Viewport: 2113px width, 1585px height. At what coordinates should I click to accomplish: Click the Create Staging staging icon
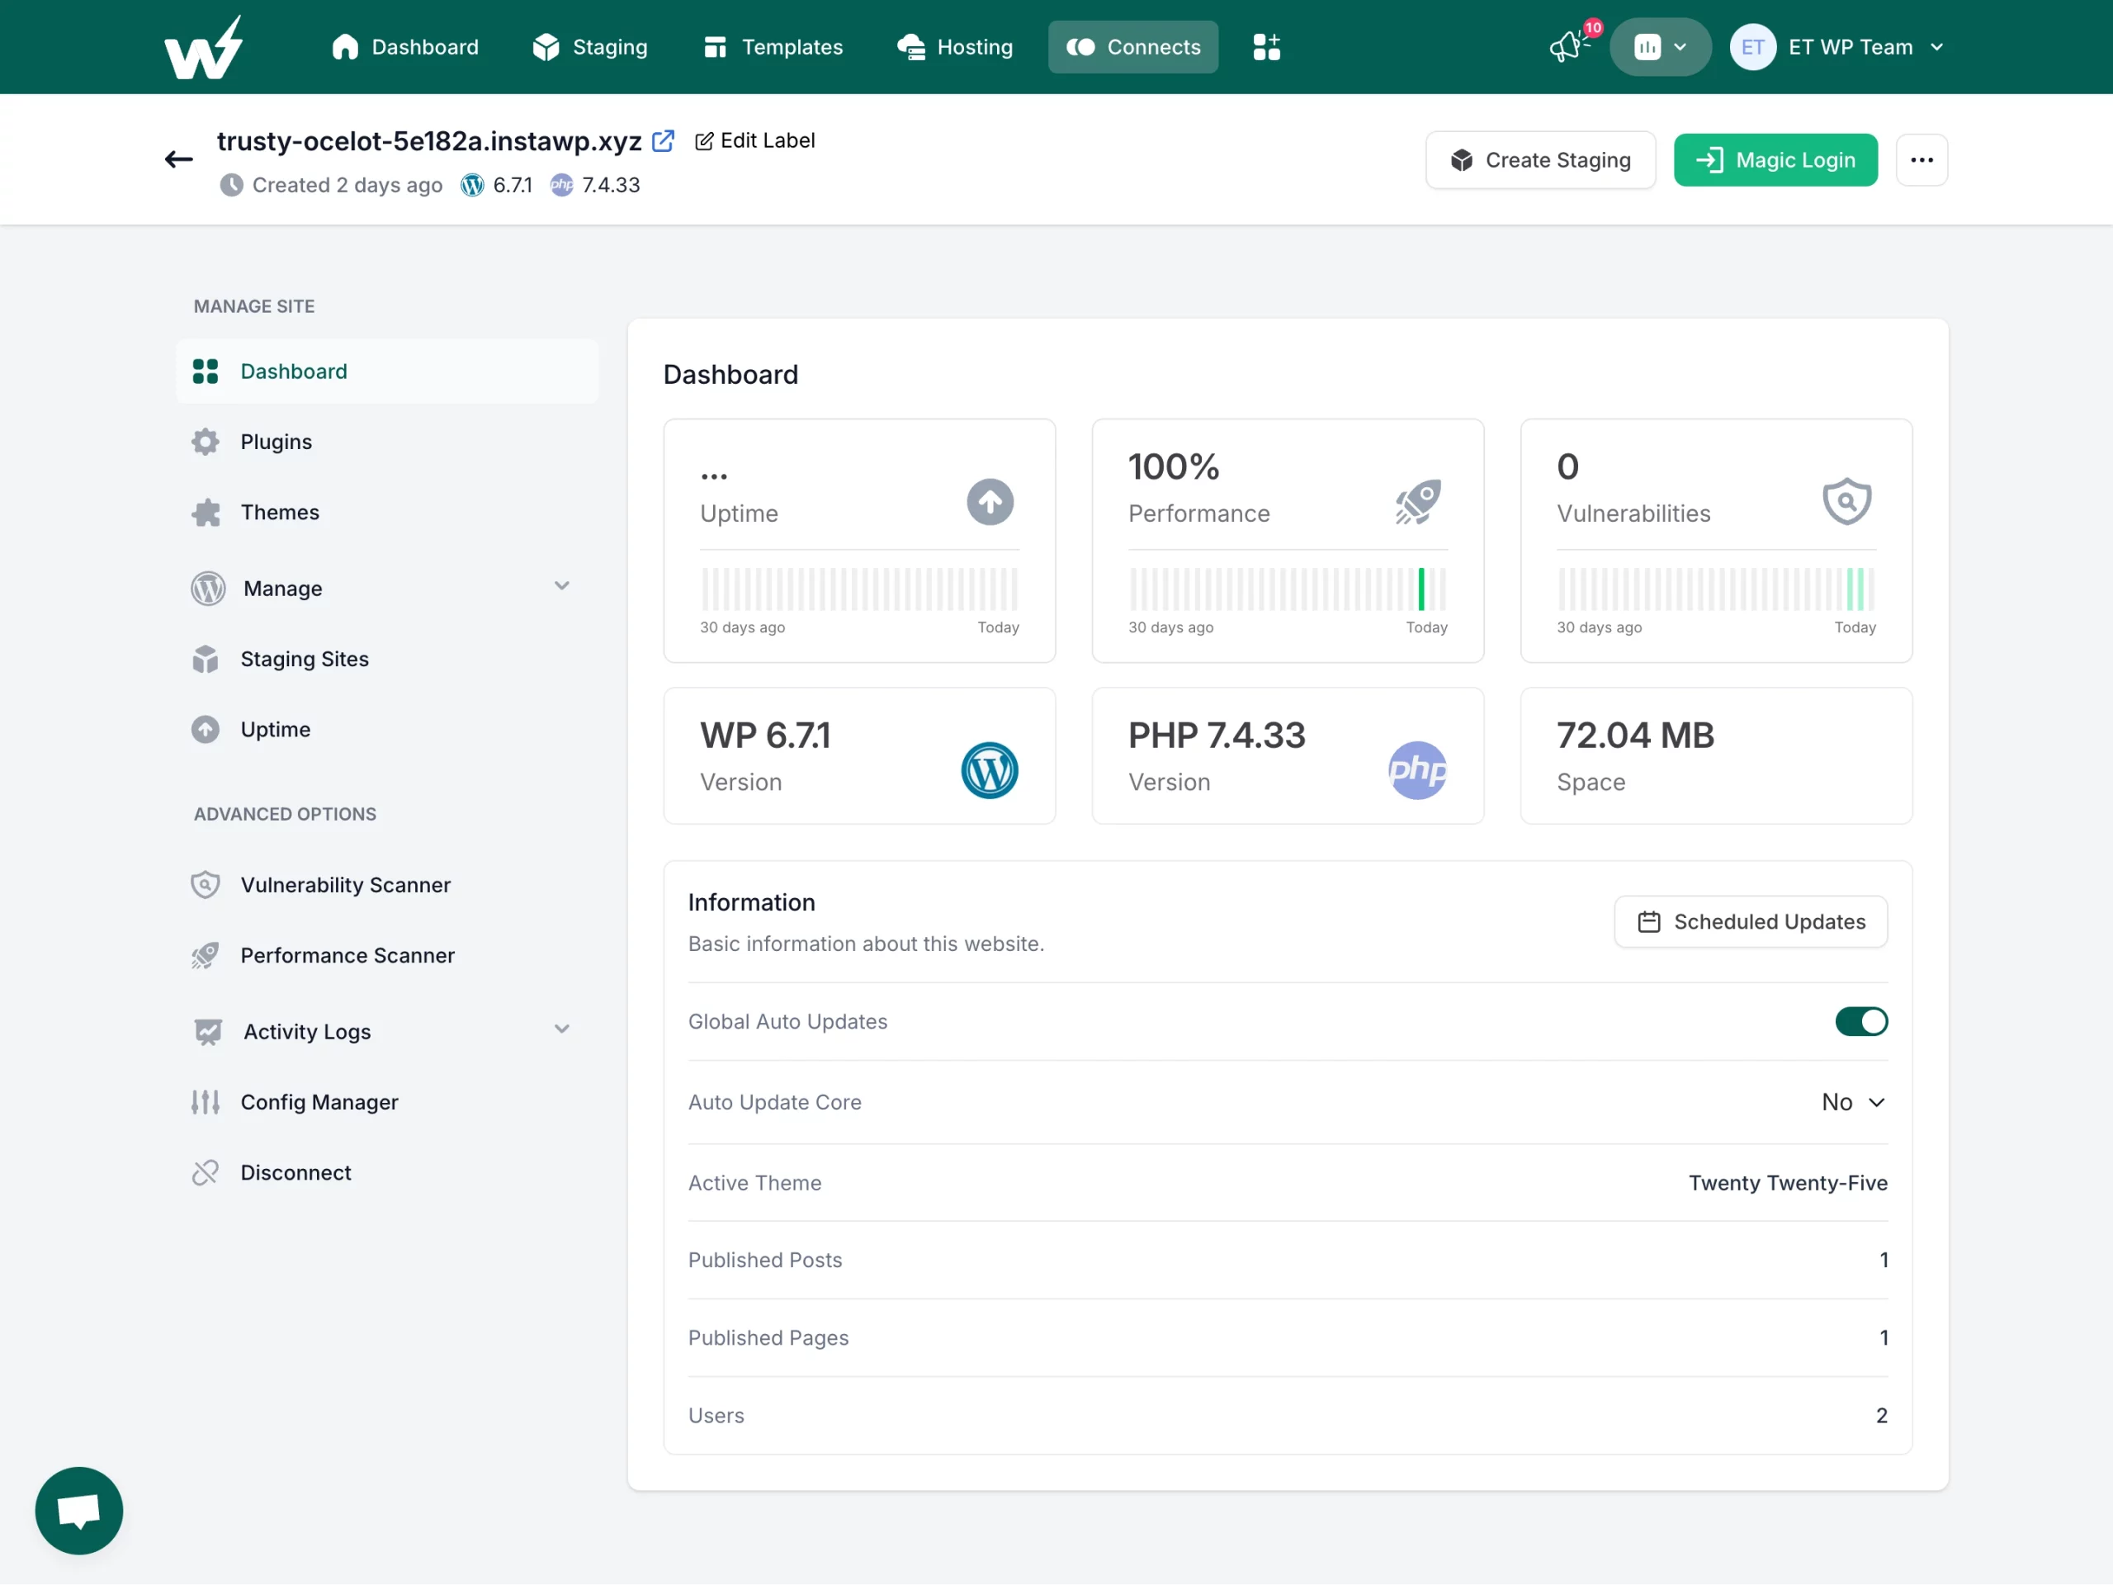1463,160
